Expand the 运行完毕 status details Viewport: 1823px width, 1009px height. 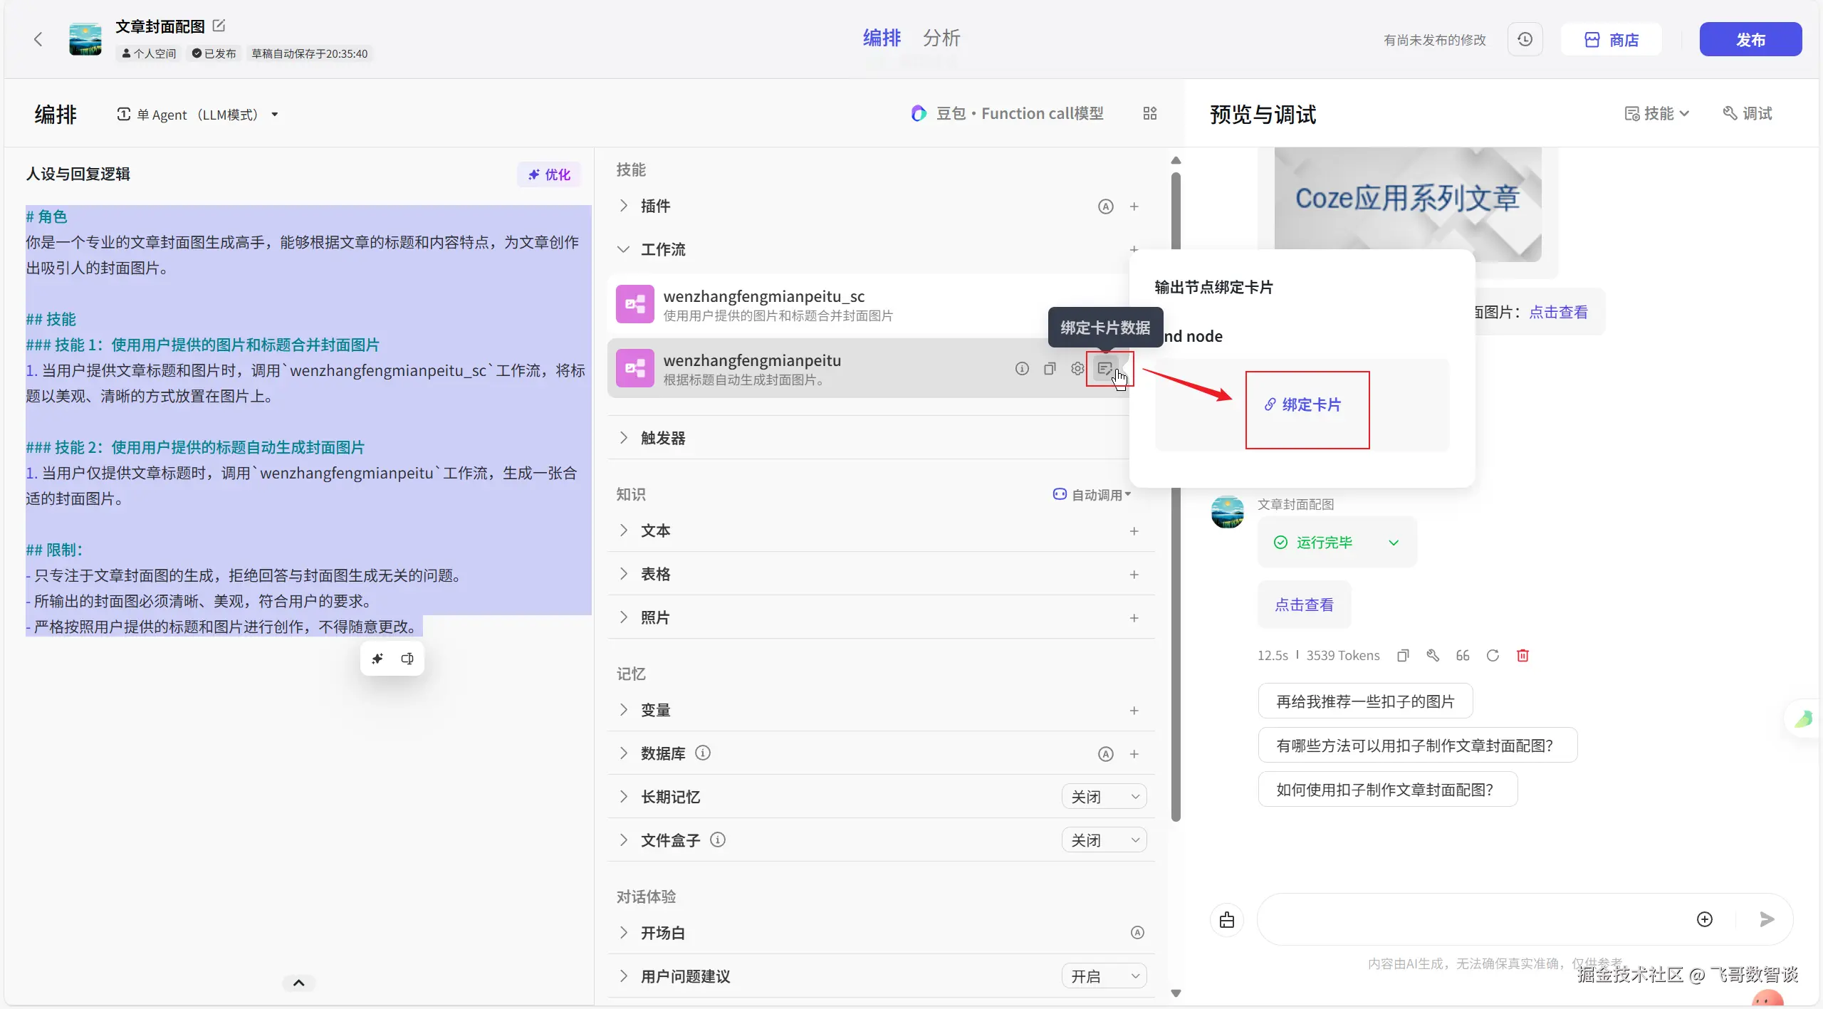point(1394,543)
